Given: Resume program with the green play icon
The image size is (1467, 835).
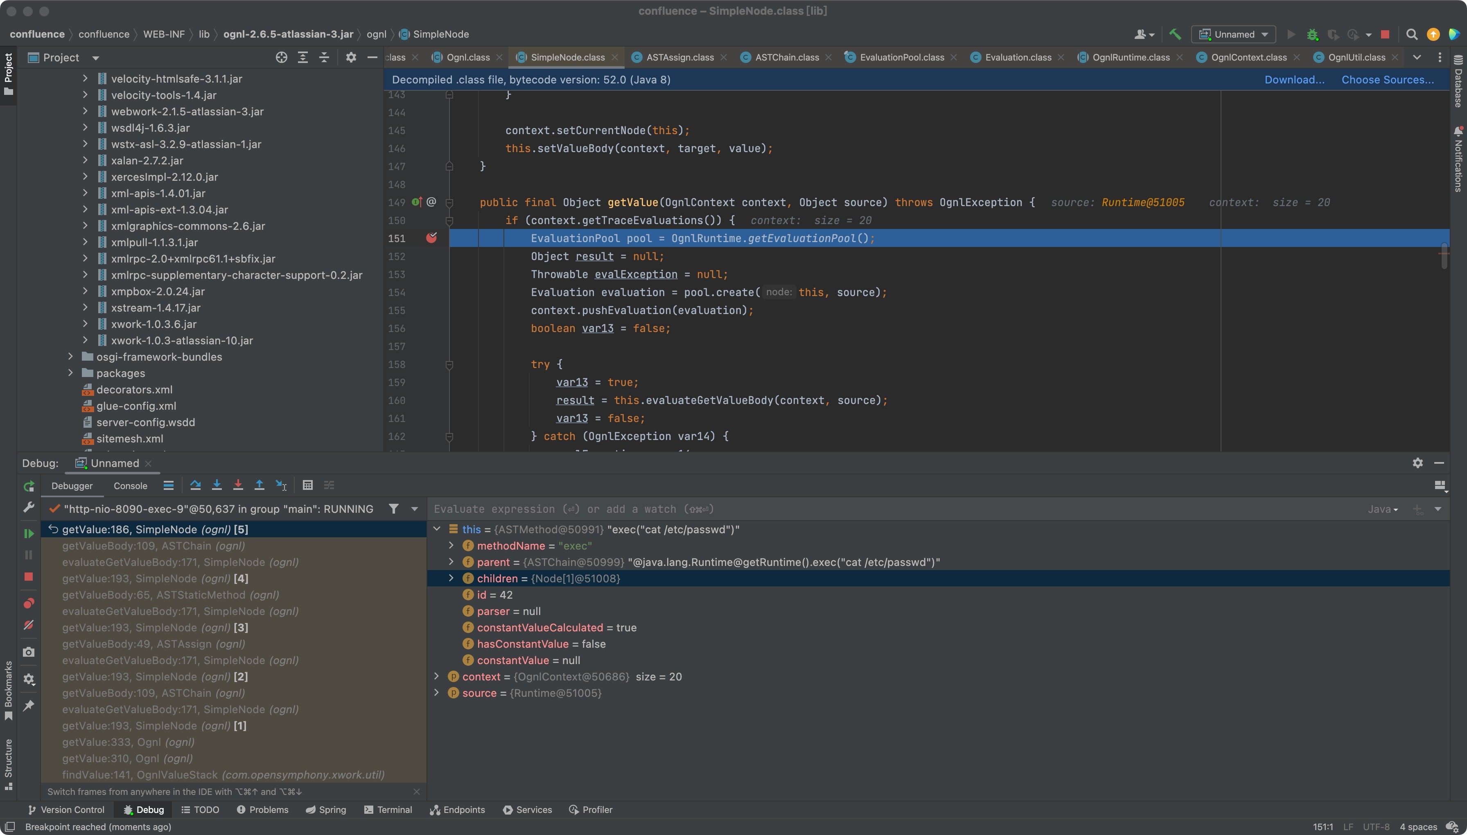Looking at the screenshot, I should [29, 533].
